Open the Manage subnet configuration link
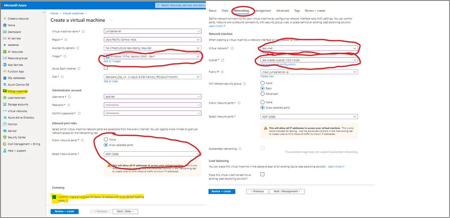Viewport: 450px width, 218px height. coord(278,65)
